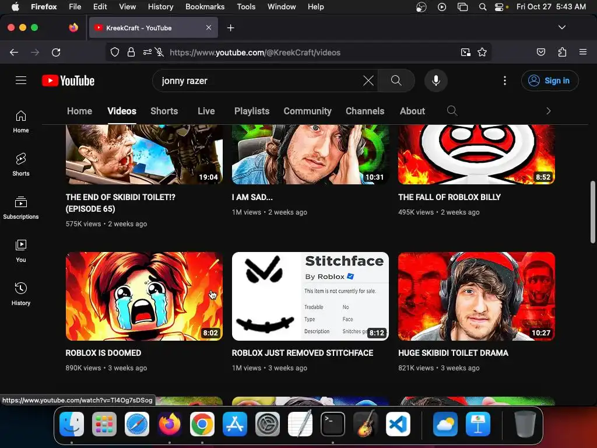This screenshot has width=597, height=448.
Task: Open Spotlight search in menu bar
Action: coord(482,7)
